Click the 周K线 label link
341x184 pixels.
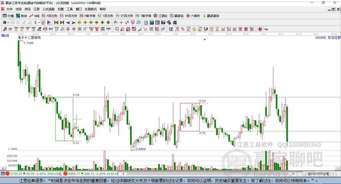coord(5,36)
